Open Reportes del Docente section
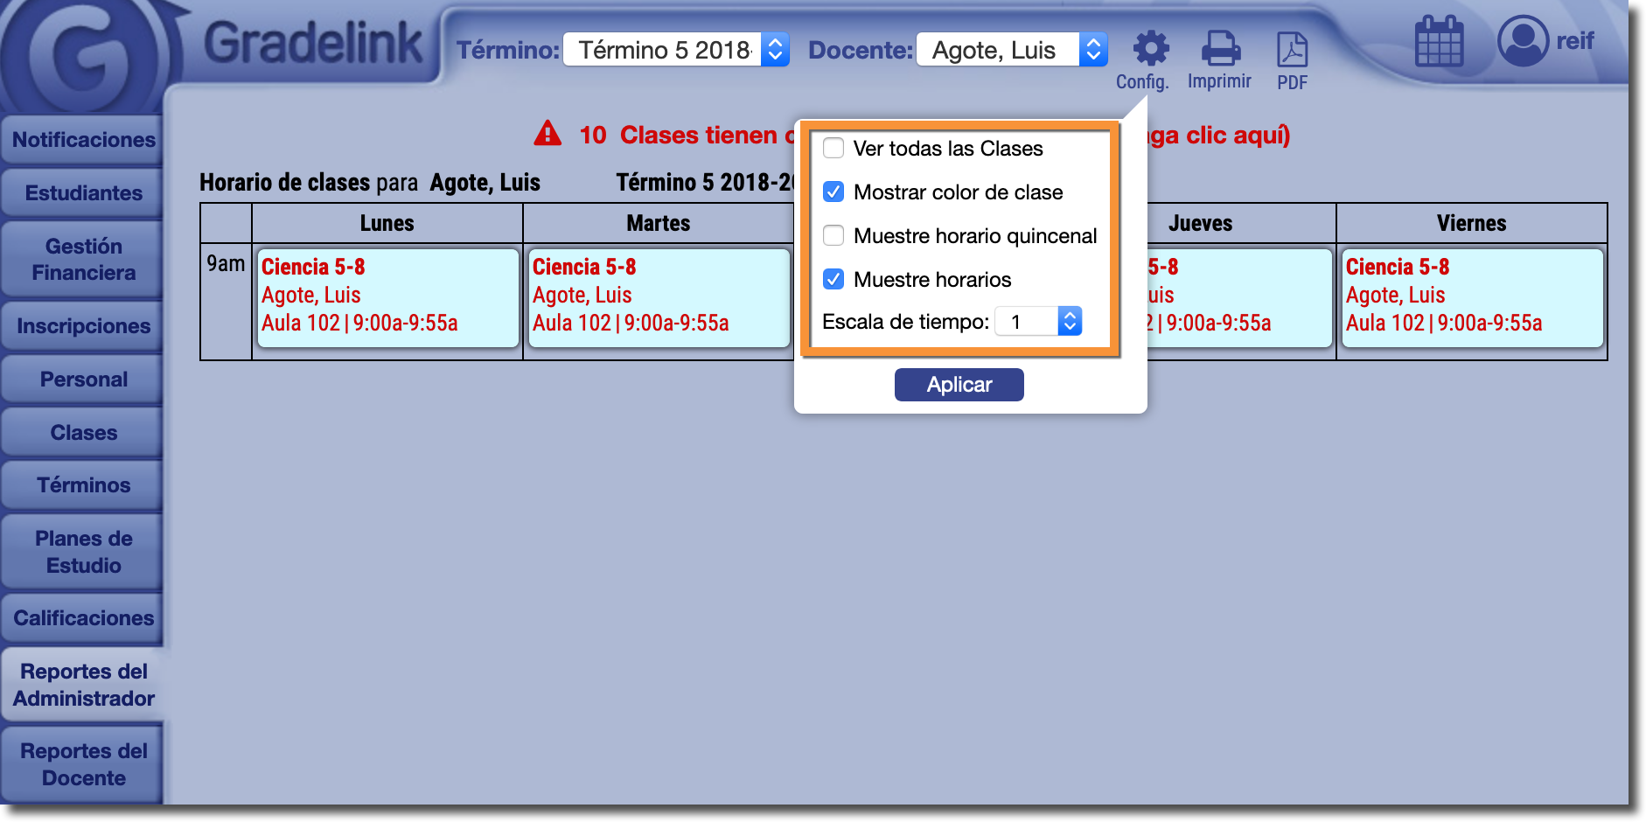Screen dimensions: 1646x822 coord(83,764)
